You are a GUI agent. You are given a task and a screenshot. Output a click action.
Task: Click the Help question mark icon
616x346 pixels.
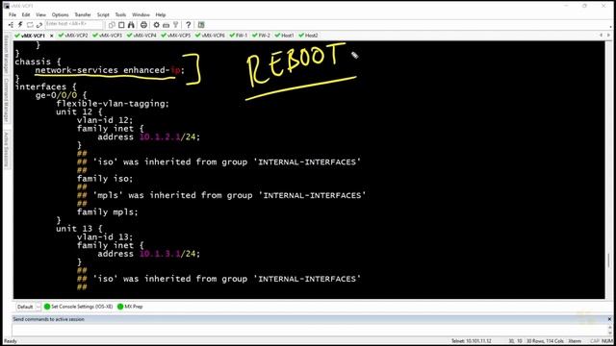coord(189,25)
